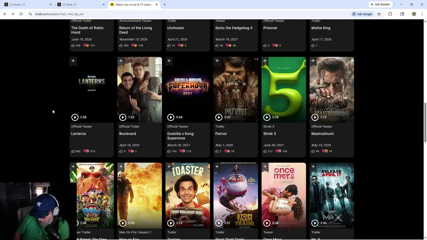The height and width of the screenshot is (240, 427).
Task: Play the Once More 0:56 teaser
Action: tap(267, 223)
